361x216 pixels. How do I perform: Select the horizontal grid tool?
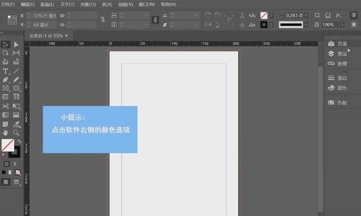[x=5, y=96]
